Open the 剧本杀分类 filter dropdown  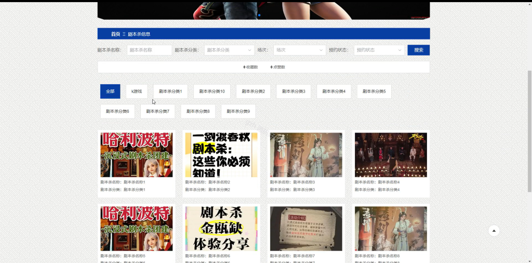tap(229, 50)
